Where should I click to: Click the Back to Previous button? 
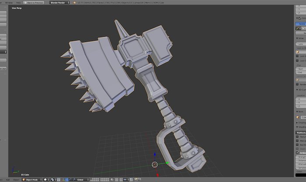pyautogui.click(x=34, y=2)
